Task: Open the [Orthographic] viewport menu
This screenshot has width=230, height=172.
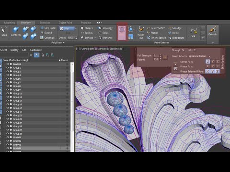Action: pos(88,49)
